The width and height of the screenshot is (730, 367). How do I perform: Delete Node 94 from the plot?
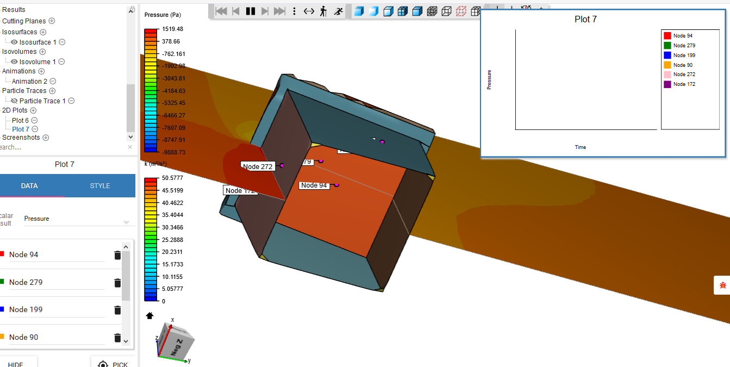tap(117, 255)
